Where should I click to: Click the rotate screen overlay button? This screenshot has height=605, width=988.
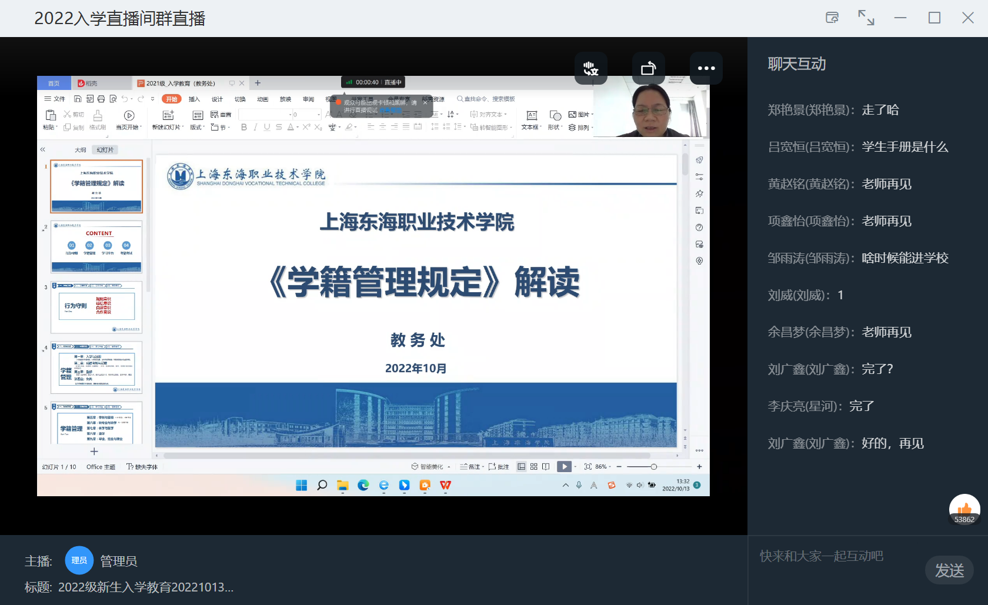(648, 68)
